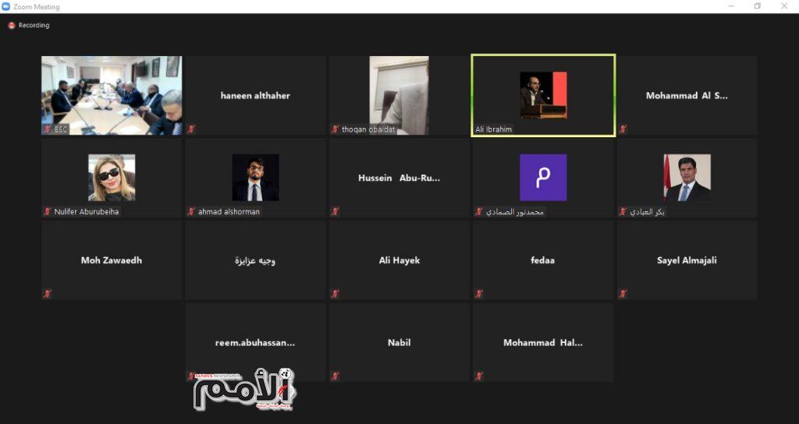Select the reem.abuhassan... participant tile

(x=255, y=343)
